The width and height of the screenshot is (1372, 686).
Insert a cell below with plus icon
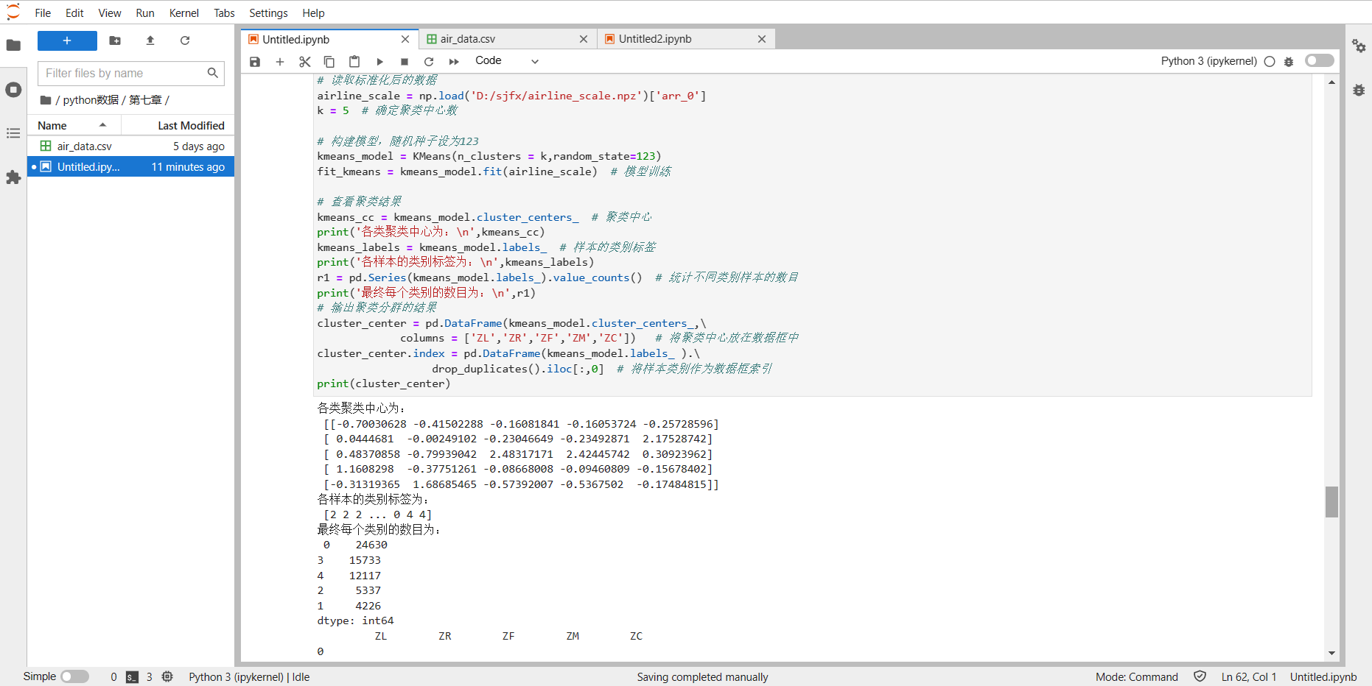[x=280, y=62]
